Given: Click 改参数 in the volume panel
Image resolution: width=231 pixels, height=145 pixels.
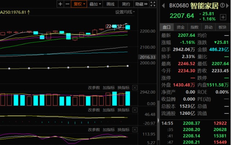Looking at the screenshot, I should click(93, 88).
